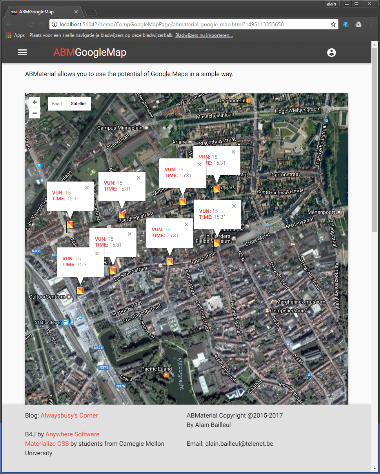Click the flag marker by Fields Museum
Viewport: 380px width, 474px height.
click(217, 243)
